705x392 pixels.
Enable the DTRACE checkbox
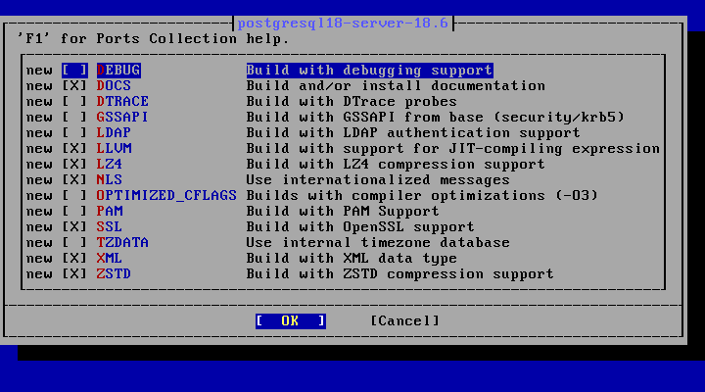pyautogui.click(x=74, y=102)
